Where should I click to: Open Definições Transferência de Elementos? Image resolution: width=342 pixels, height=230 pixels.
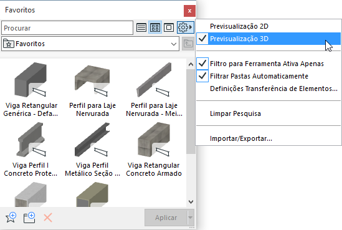tap(268, 89)
